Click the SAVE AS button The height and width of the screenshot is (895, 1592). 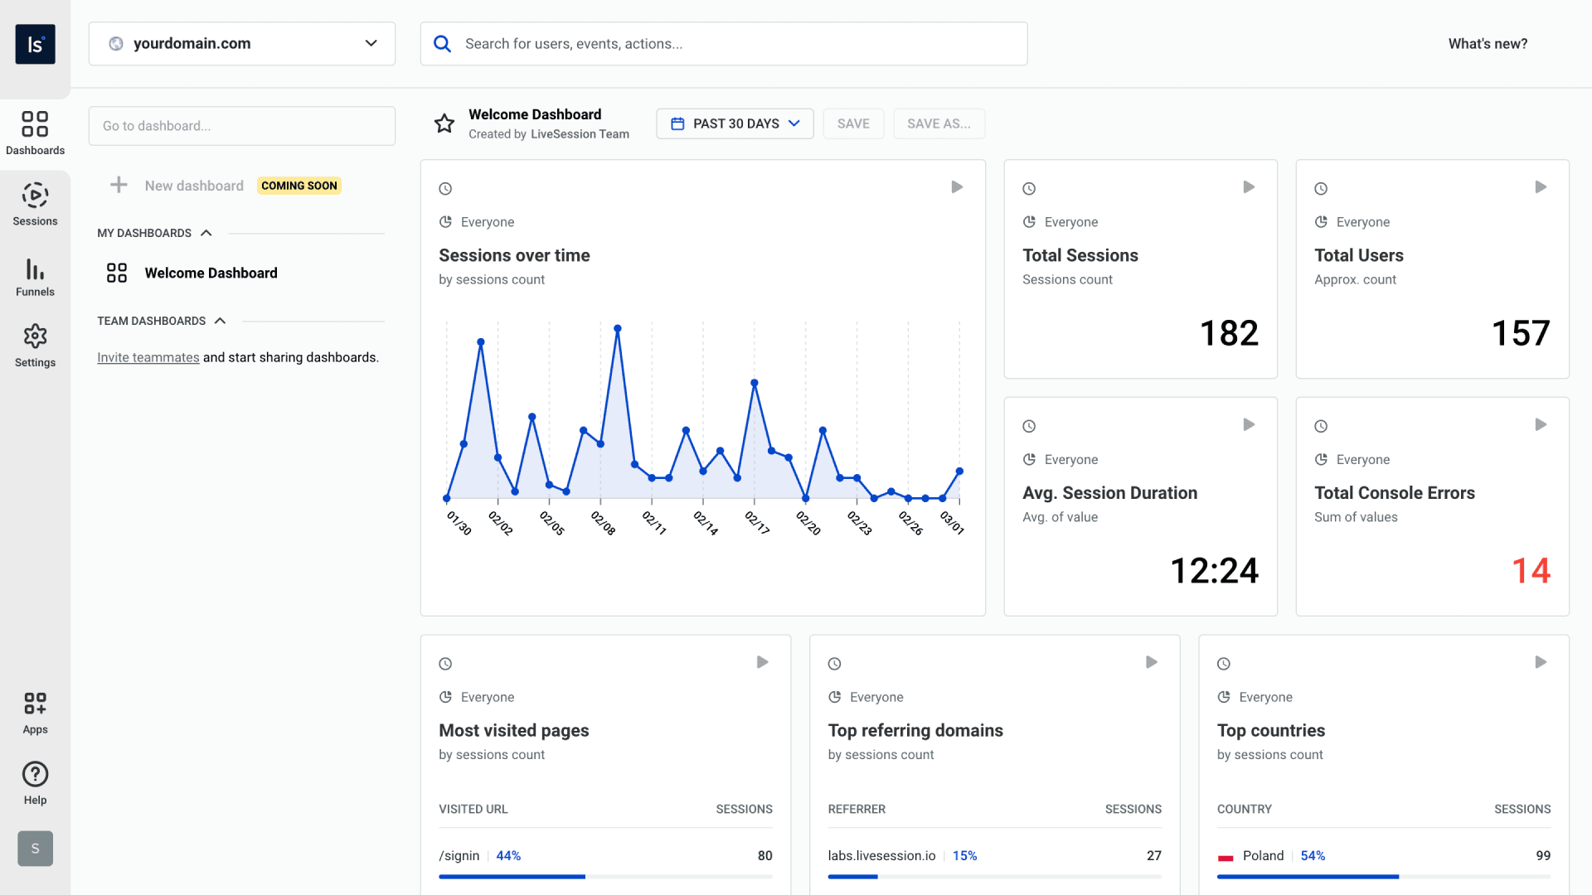coord(939,123)
